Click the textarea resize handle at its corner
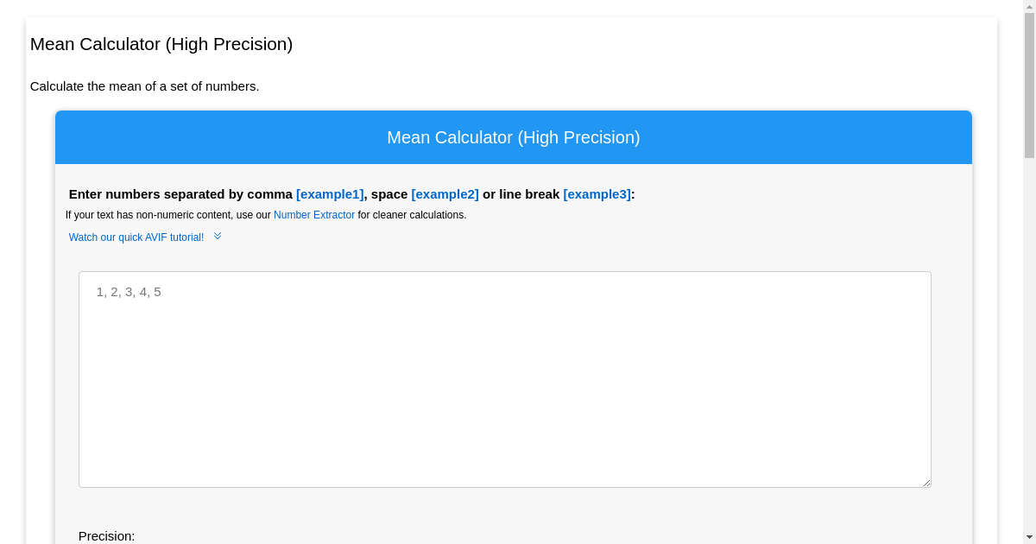This screenshot has height=544, width=1036. coord(927,483)
